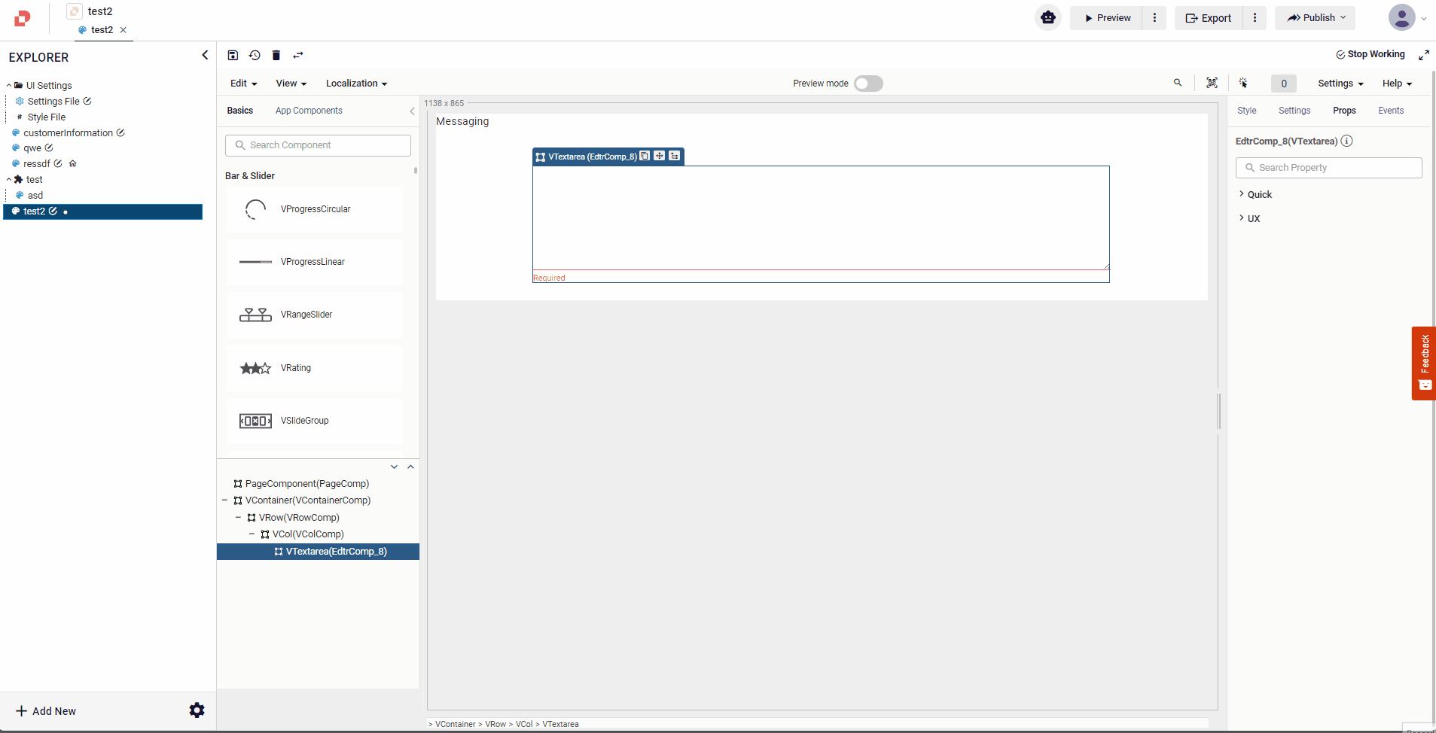The width and height of the screenshot is (1436, 733).
Task: Switch to the Events tab
Action: [x=1390, y=111]
